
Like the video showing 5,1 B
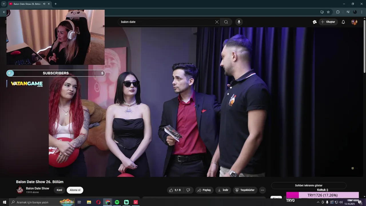click(x=175, y=190)
